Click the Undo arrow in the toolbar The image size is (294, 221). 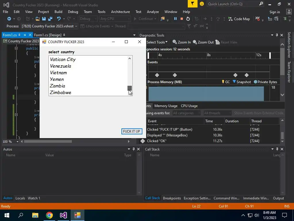[59, 19]
